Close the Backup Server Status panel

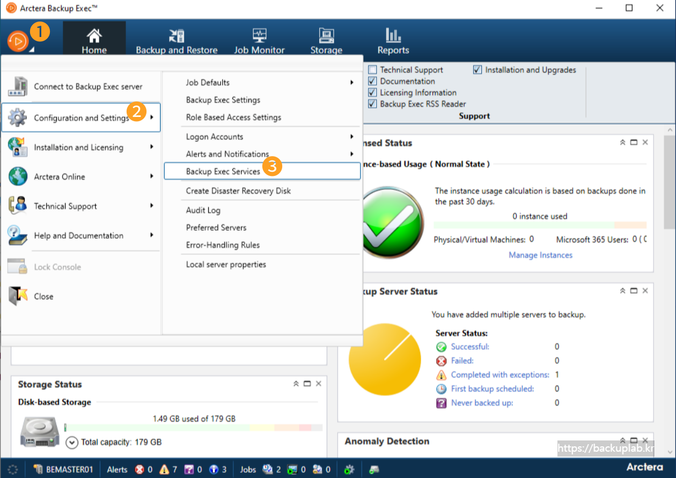tap(645, 291)
